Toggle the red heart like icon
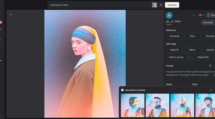The image size is (215, 119). (x=200, y=15)
